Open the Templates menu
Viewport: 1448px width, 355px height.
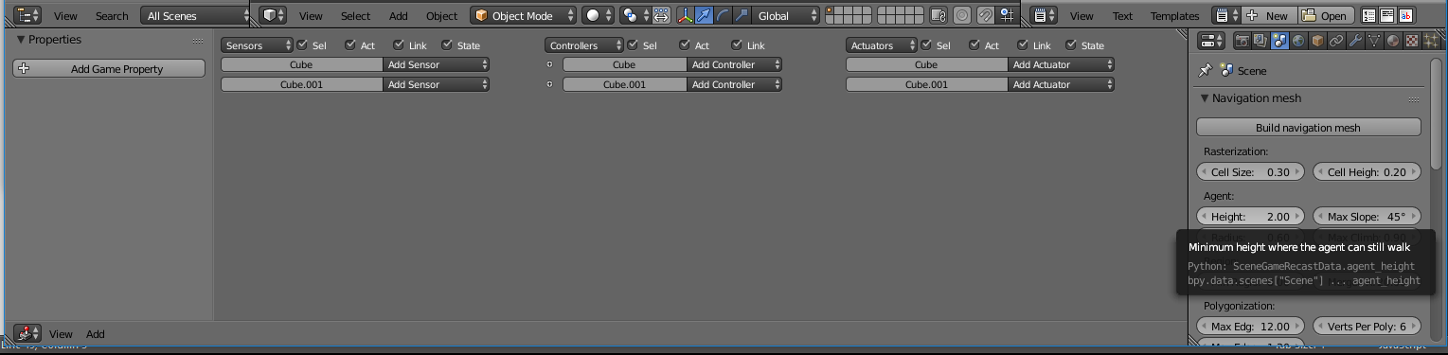click(1174, 15)
